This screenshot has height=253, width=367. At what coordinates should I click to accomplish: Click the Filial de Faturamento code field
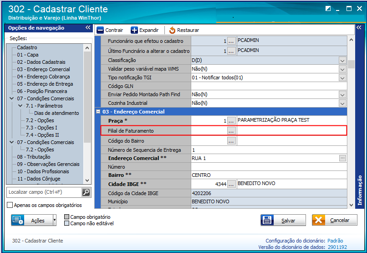(209, 131)
